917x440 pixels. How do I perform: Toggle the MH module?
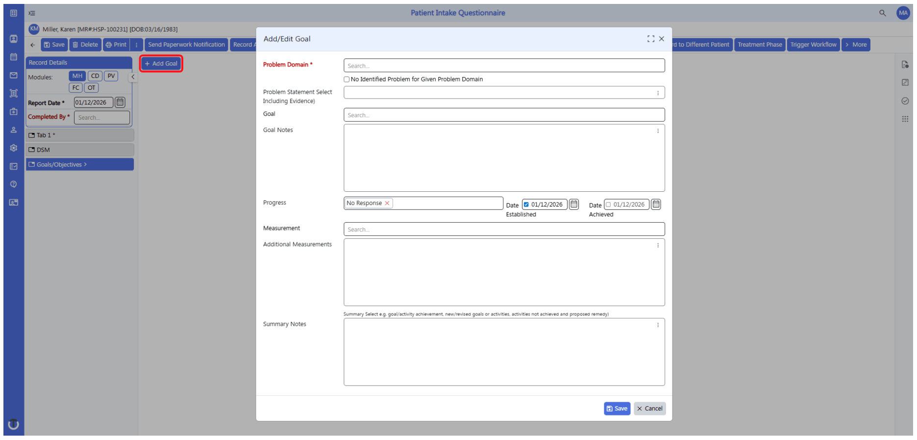(x=77, y=76)
